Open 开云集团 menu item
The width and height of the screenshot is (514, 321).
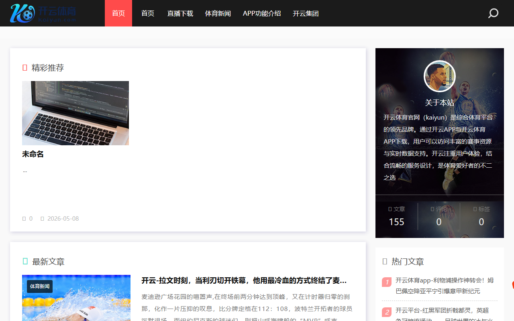click(306, 13)
